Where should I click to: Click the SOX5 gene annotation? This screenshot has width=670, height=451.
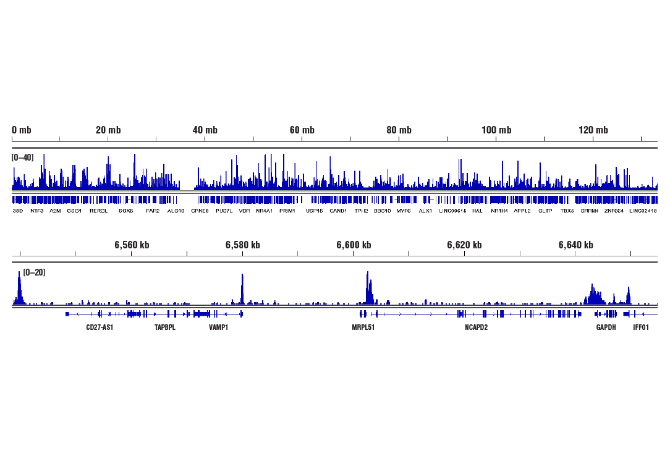(125, 211)
